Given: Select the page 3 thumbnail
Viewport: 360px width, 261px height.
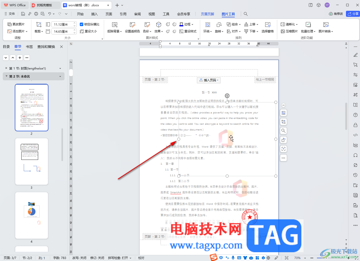Looking at the screenshot, I should 32,161.
